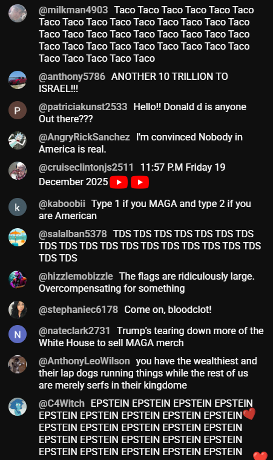The width and height of the screenshot is (273, 460).
Task: Open anthony5786's red car avatar
Action: (x=18, y=80)
